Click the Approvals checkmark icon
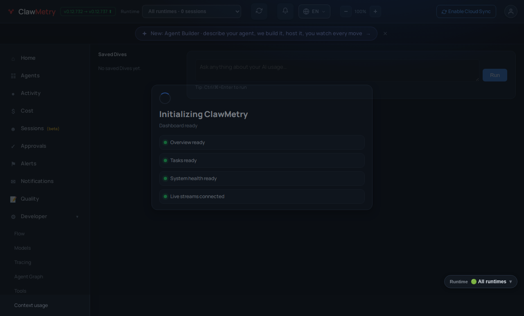The width and height of the screenshot is (524, 316). coord(13,147)
